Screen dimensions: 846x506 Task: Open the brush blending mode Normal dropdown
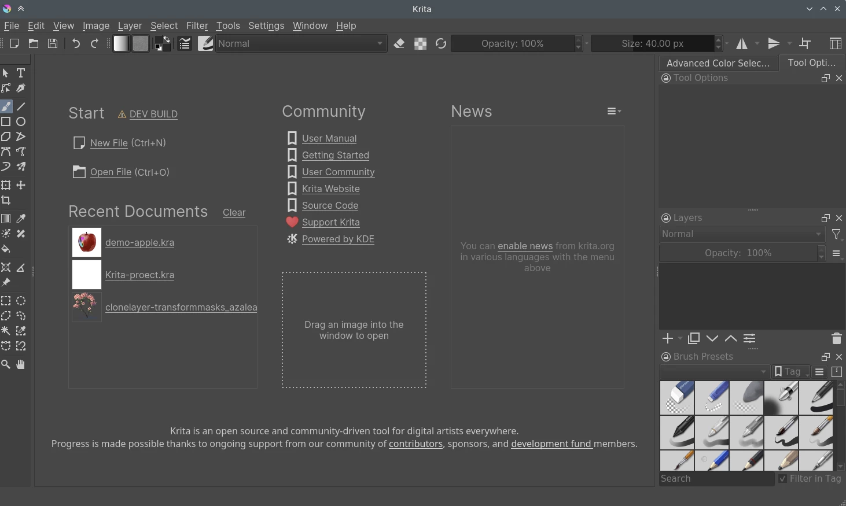pos(301,43)
